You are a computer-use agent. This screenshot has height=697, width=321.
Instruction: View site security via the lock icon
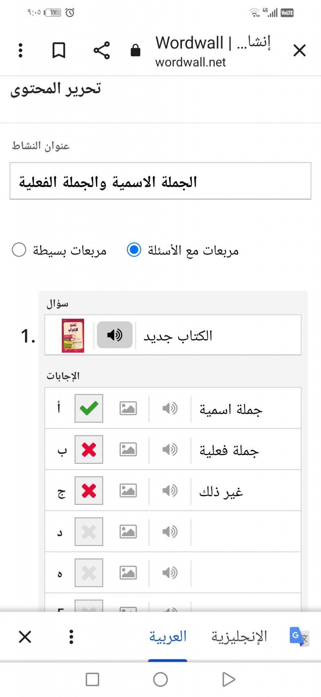(136, 50)
